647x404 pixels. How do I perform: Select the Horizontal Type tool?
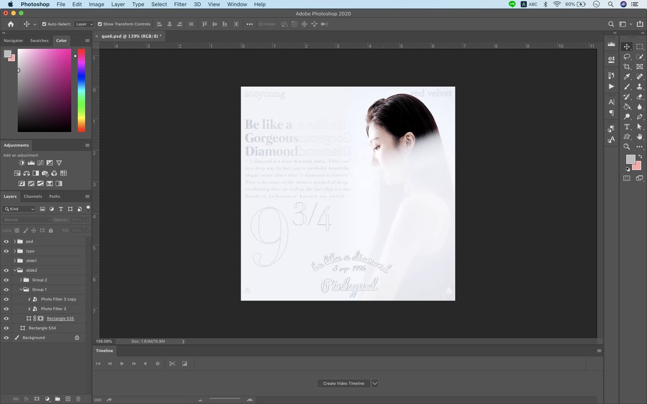pyautogui.click(x=627, y=127)
